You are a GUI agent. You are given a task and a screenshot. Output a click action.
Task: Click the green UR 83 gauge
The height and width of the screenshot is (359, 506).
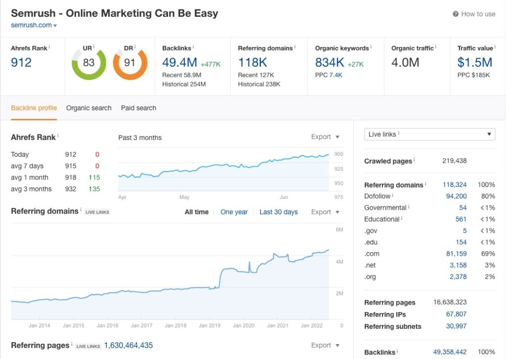89,63
